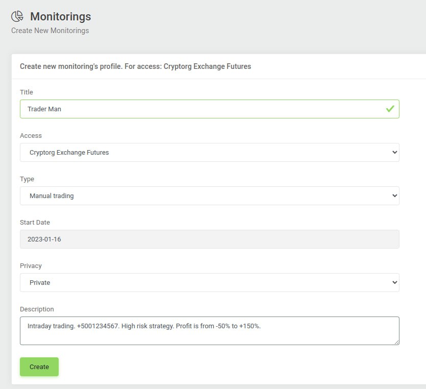Click the Monitorings pie chart icon
This screenshot has width=426, height=389.
(x=17, y=16)
